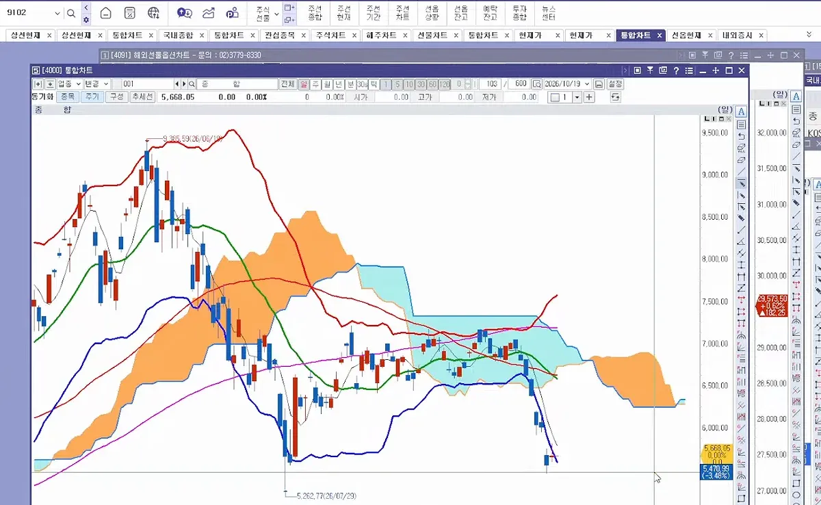Click the 설정 settings button
The height and width of the screenshot is (505, 821).
(615, 84)
